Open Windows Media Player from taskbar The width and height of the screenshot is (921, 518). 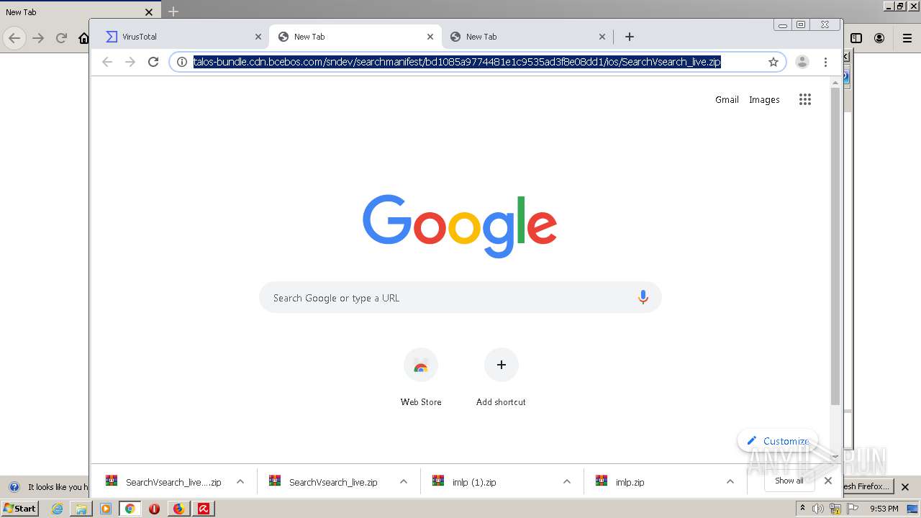click(106, 509)
